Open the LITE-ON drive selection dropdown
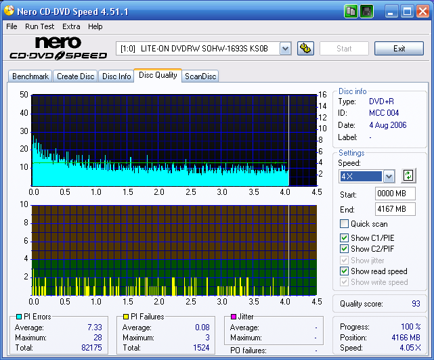434x360 pixels. click(285, 49)
